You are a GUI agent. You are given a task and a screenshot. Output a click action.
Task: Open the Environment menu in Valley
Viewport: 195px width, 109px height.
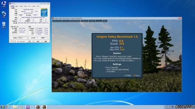[x=75, y=21]
